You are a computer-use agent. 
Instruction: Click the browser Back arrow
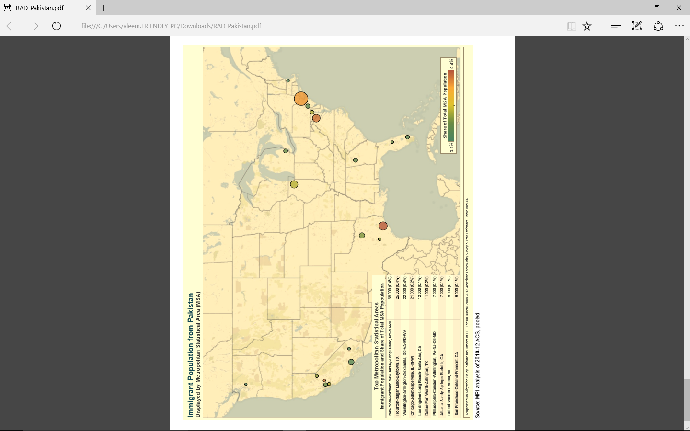point(11,26)
